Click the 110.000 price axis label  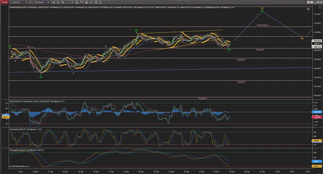tap(317, 32)
